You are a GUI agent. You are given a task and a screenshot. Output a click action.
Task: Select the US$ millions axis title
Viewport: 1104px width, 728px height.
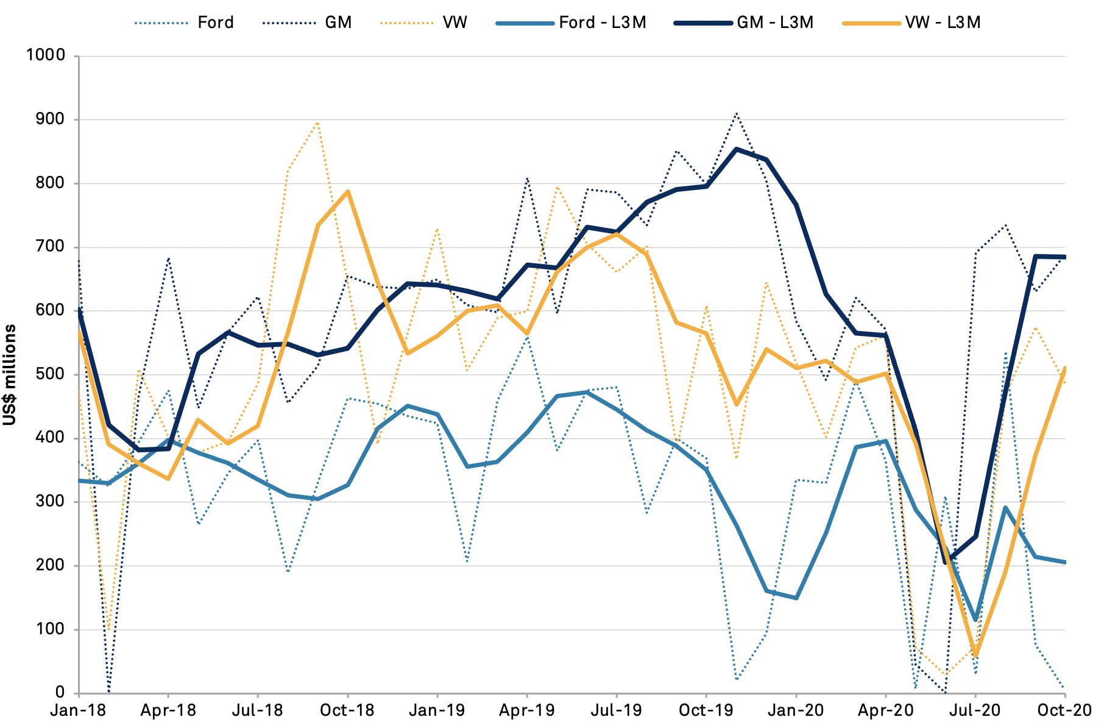pyautogui.click(x=10, y=375)
